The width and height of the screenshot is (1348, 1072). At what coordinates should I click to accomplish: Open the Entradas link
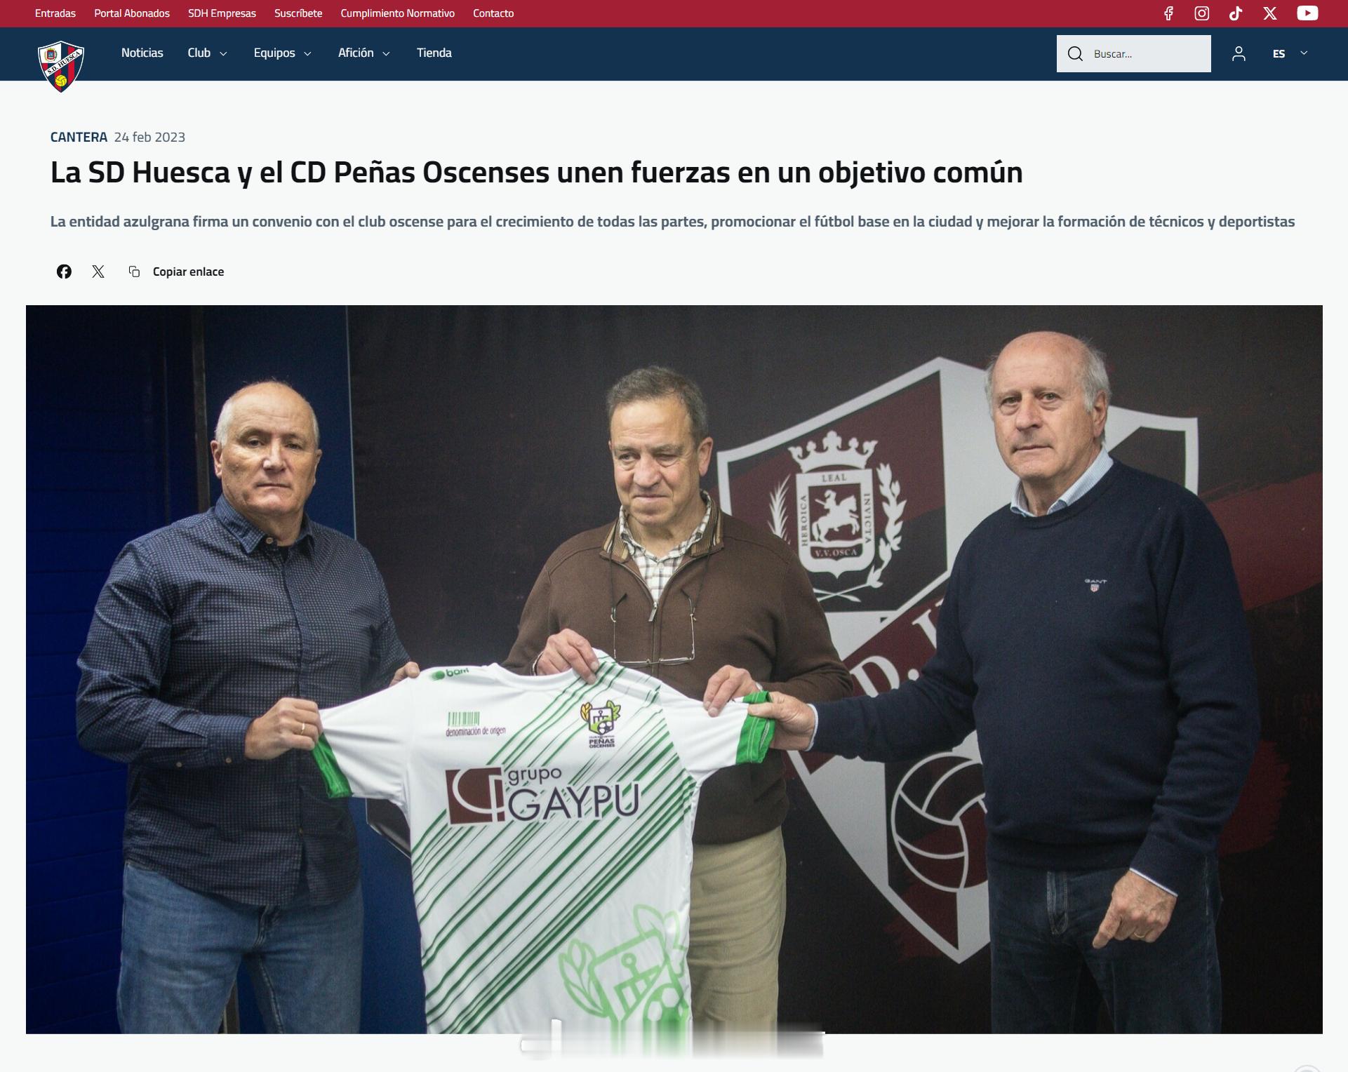(55, 13)
